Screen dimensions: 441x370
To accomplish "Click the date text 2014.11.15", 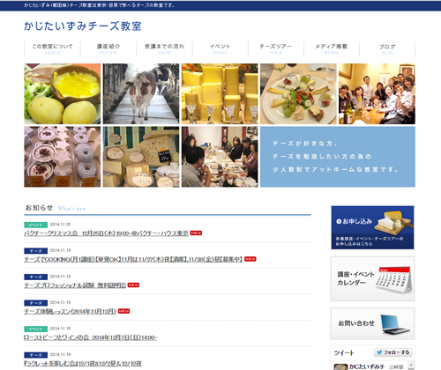I will pos(60,329).
